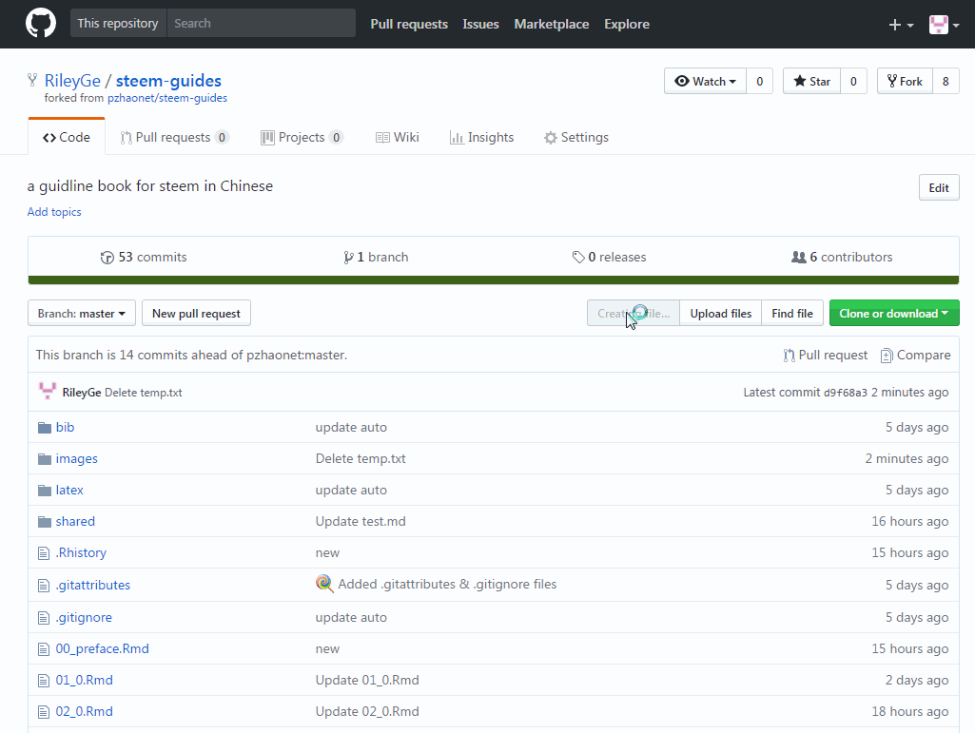
Task: Click Pull request link in branch info
Action: 825,355
